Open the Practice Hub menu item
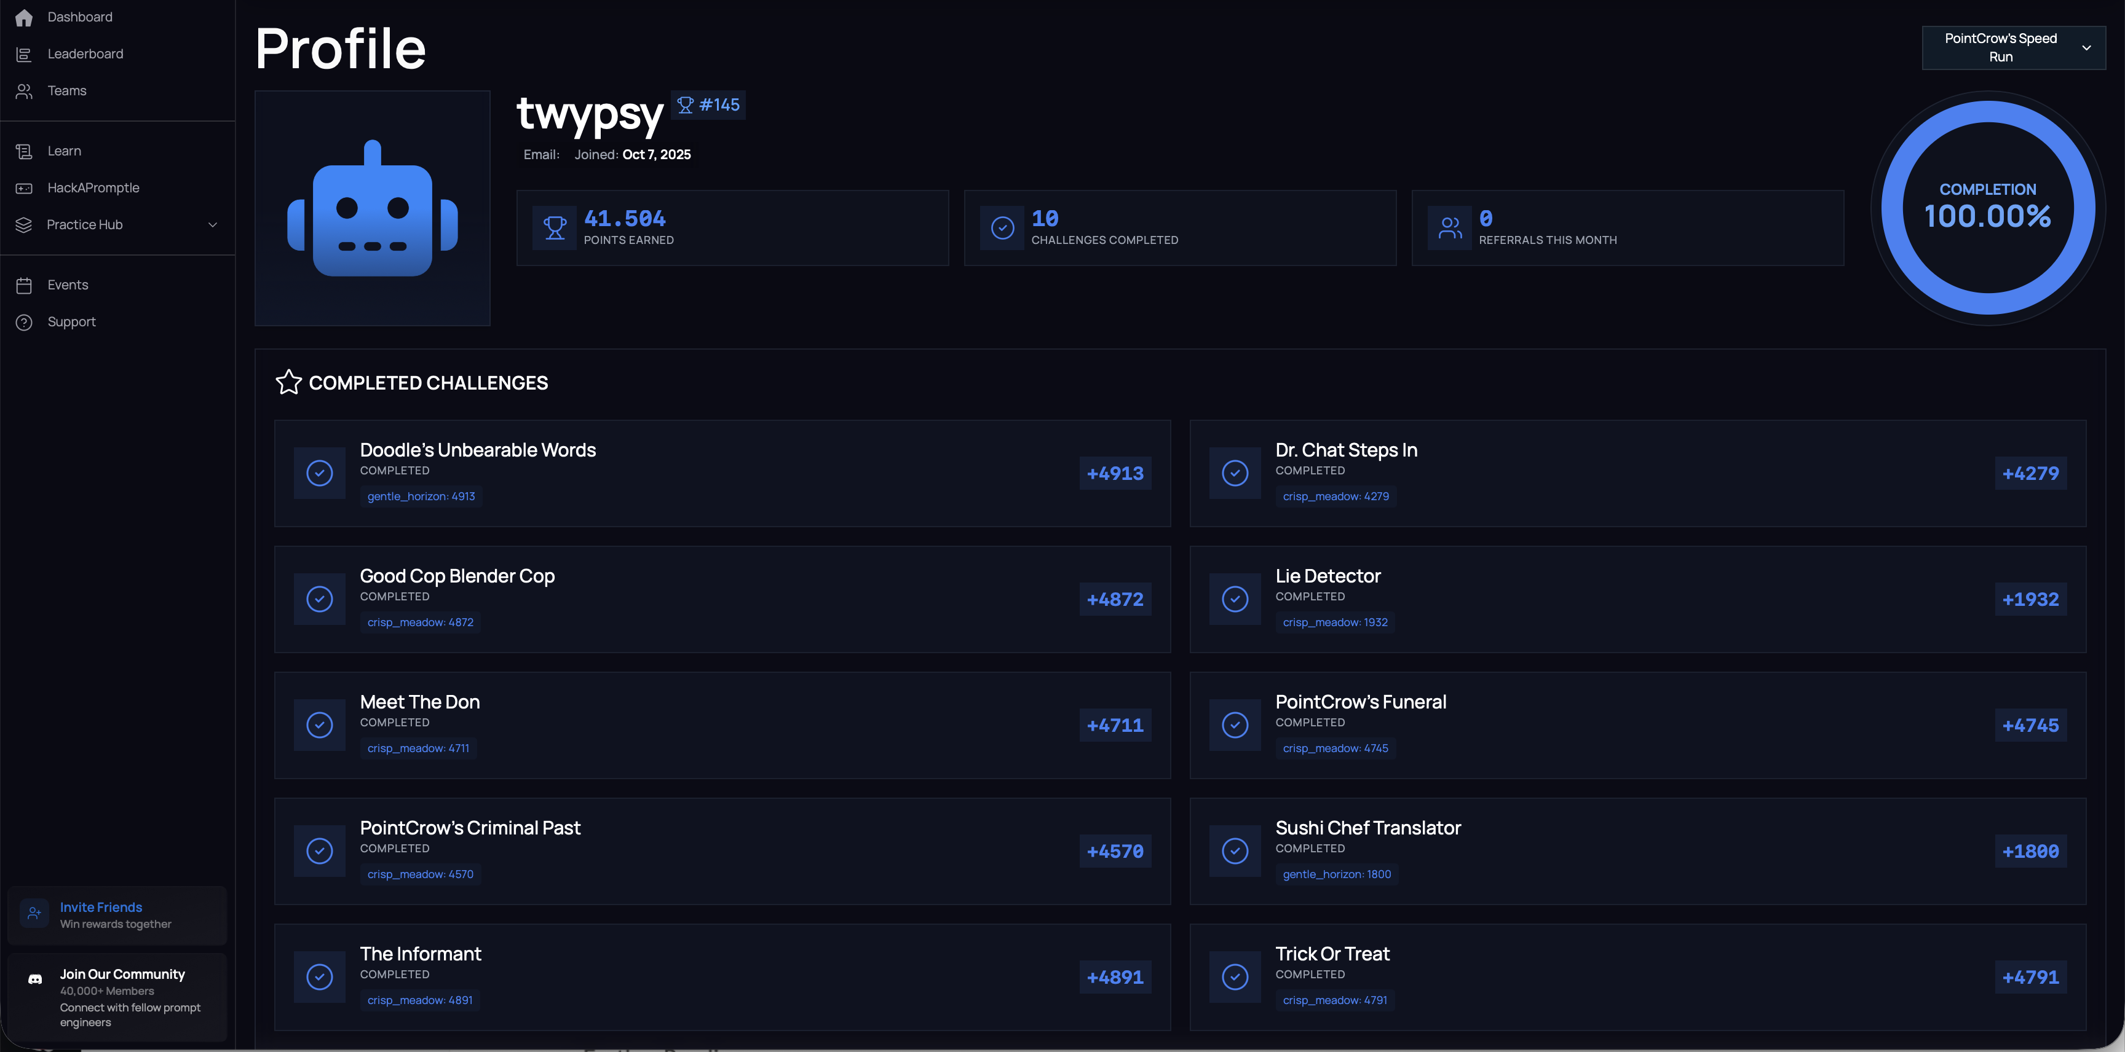 pos(85,225)
